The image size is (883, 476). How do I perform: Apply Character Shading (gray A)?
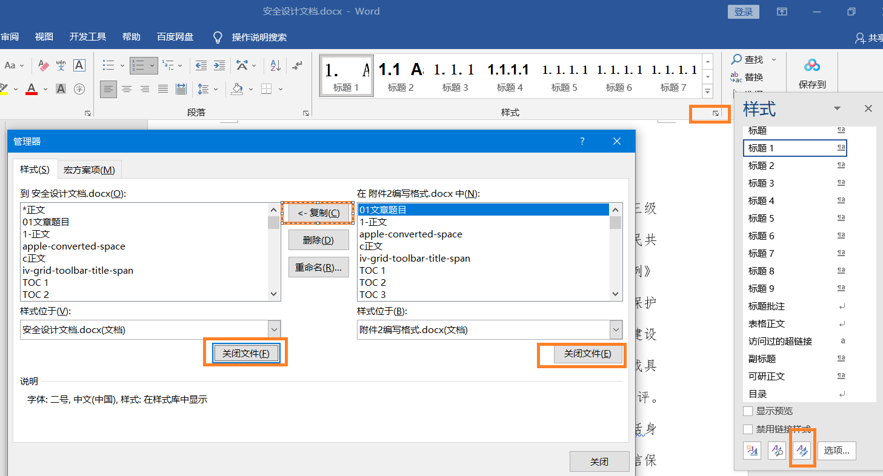(x=61, y=89)
